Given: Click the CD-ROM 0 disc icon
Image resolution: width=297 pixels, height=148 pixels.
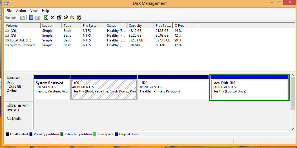Looking at the screenshot, I should click(x=9, y=105).
